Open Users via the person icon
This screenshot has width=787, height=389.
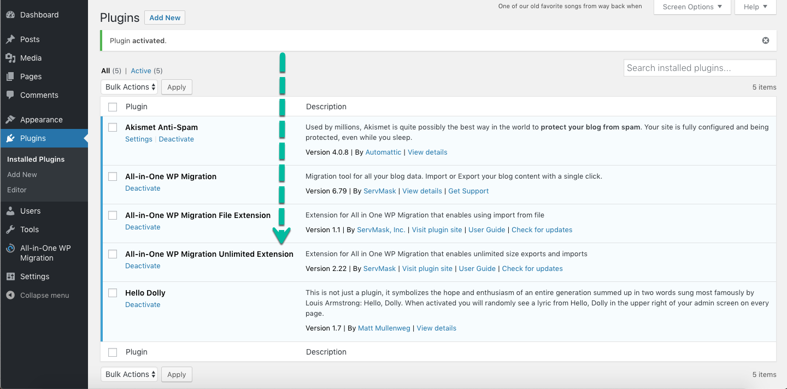pyautogui.click(x=10, y=211)
